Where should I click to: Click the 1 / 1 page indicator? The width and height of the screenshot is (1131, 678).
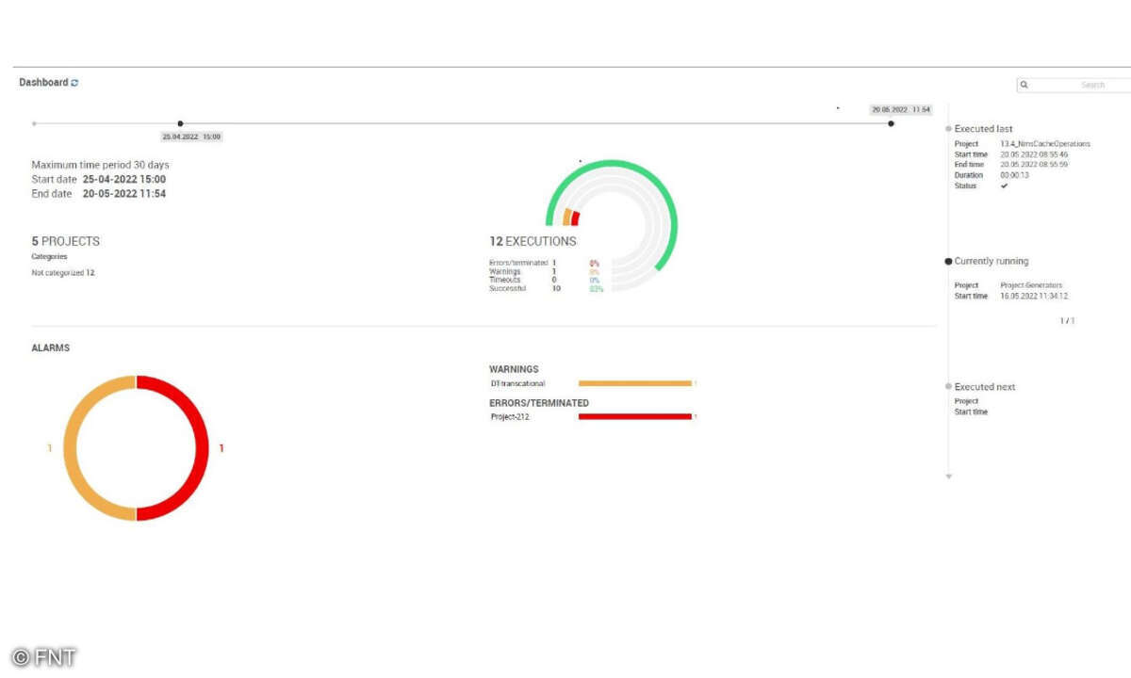pos(1067,321)
